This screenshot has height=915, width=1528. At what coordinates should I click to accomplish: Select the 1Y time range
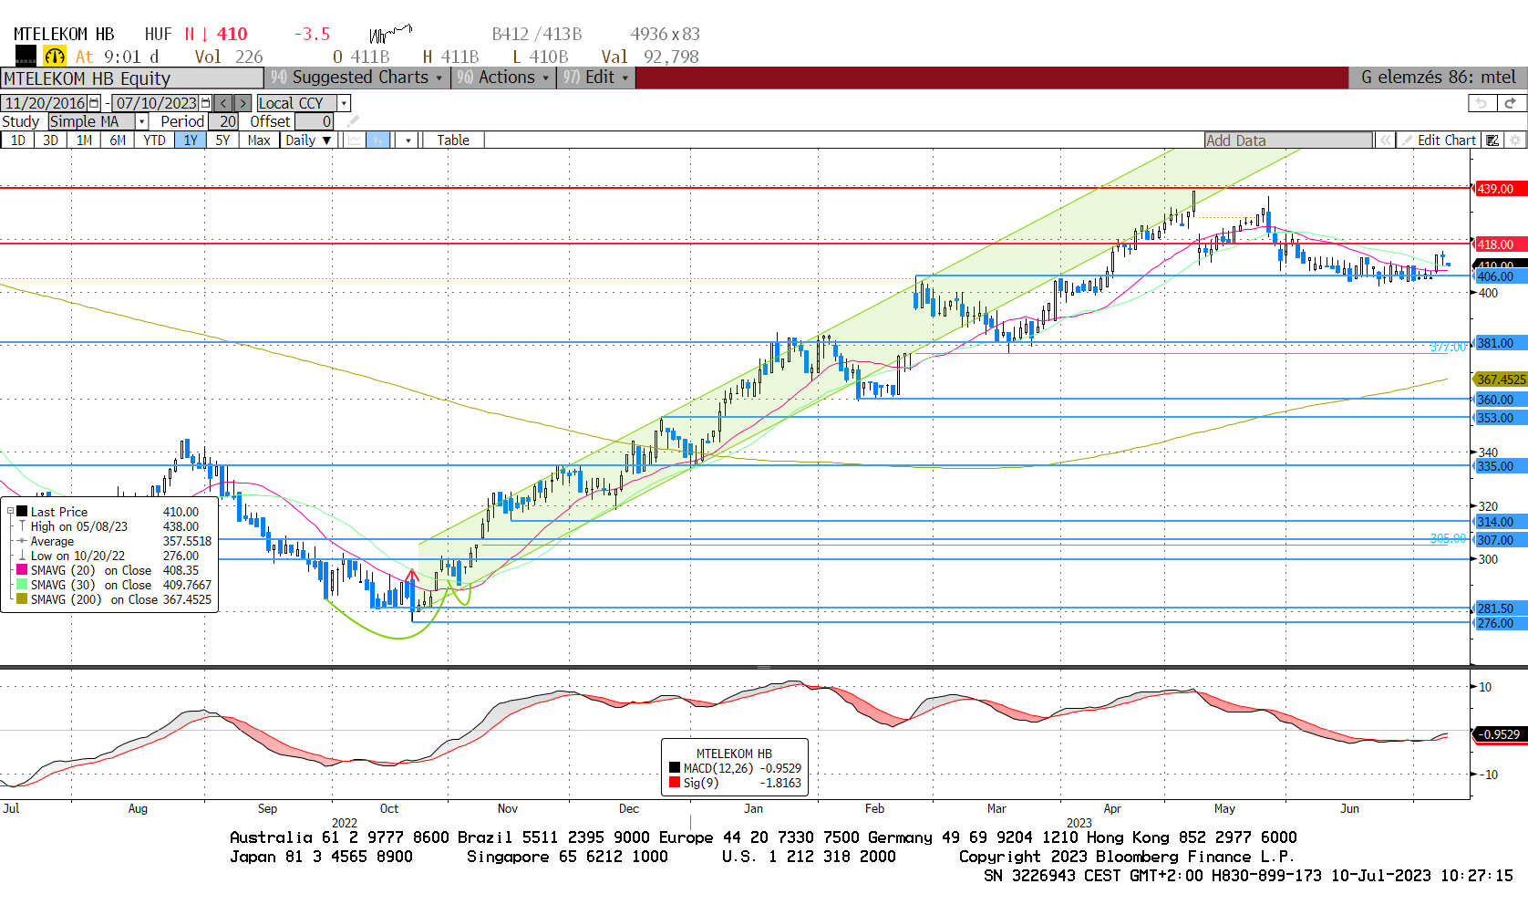(x=190, y=140)
